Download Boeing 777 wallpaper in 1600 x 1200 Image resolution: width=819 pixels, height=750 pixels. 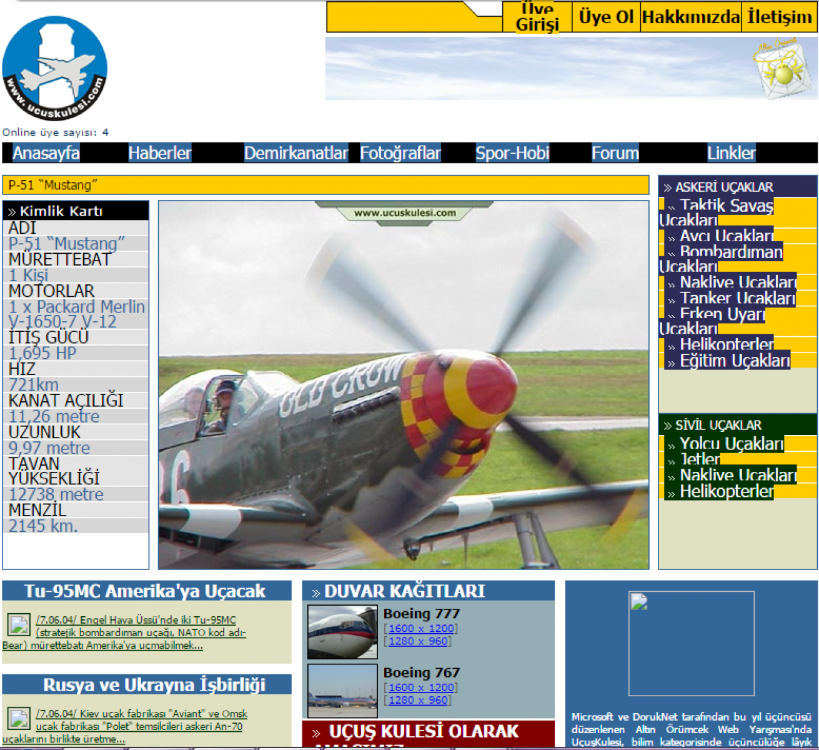click(x=421, y=628)
